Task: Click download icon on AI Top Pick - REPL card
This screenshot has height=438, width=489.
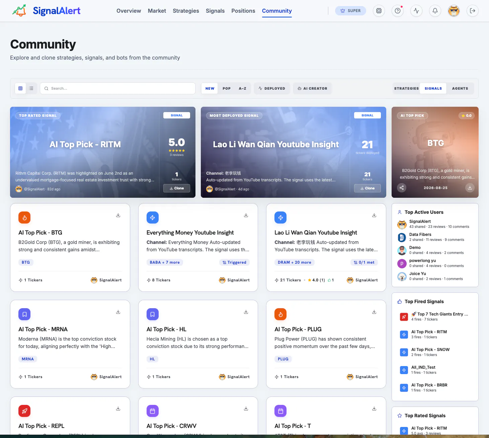Action: (x=118, y=409)
